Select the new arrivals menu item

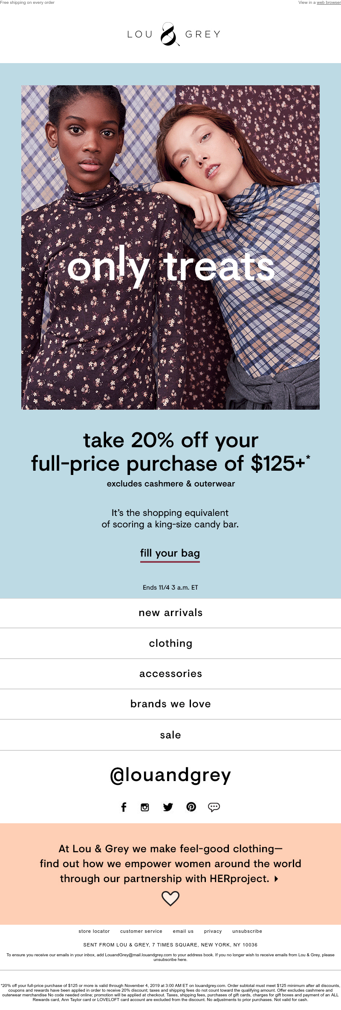point(170,613)
